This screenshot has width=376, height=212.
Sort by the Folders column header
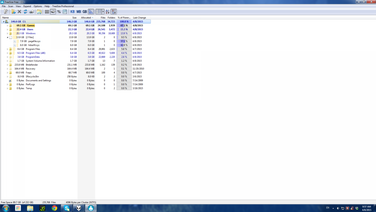[x=111, y=18]
